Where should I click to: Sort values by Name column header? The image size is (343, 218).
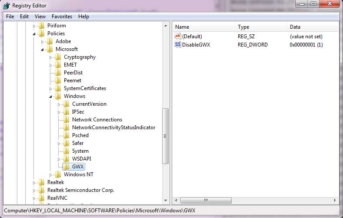204,27
